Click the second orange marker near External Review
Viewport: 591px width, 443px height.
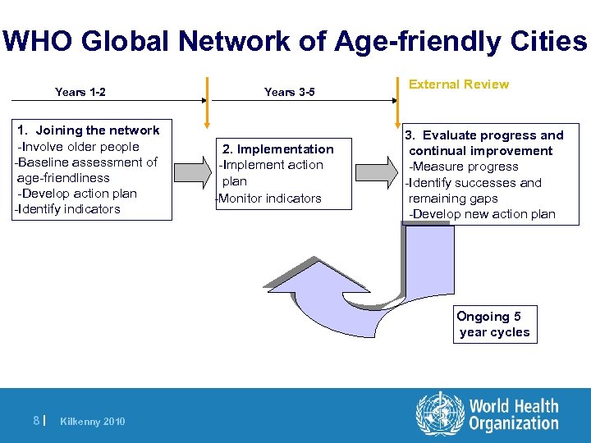[x=397, y=103]
